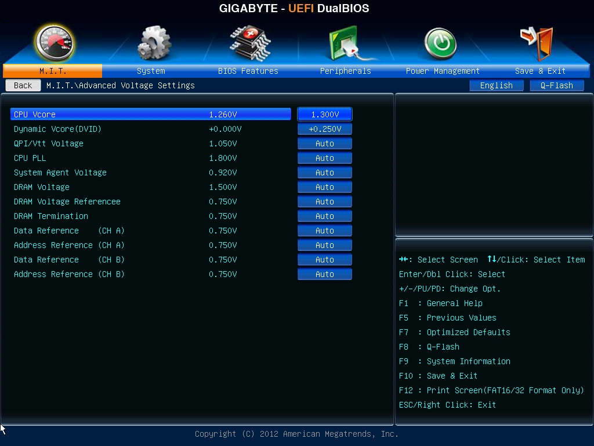Click the F12 Print Screen help line

(491, 390)
